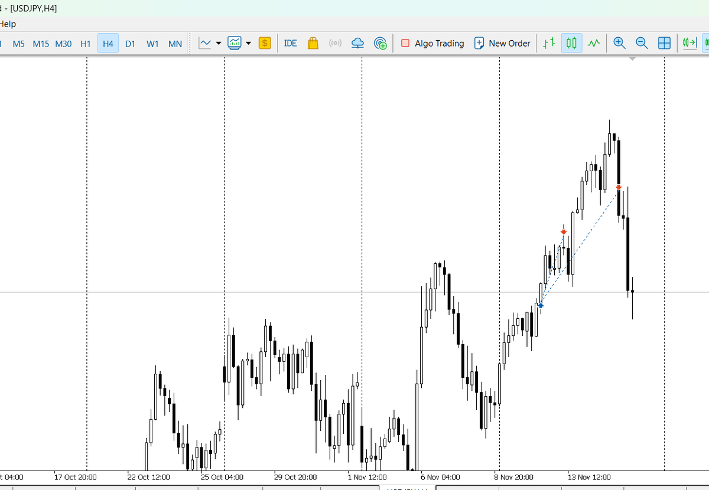
Task: Open the MetaEditor IDE
Action: 290,43
